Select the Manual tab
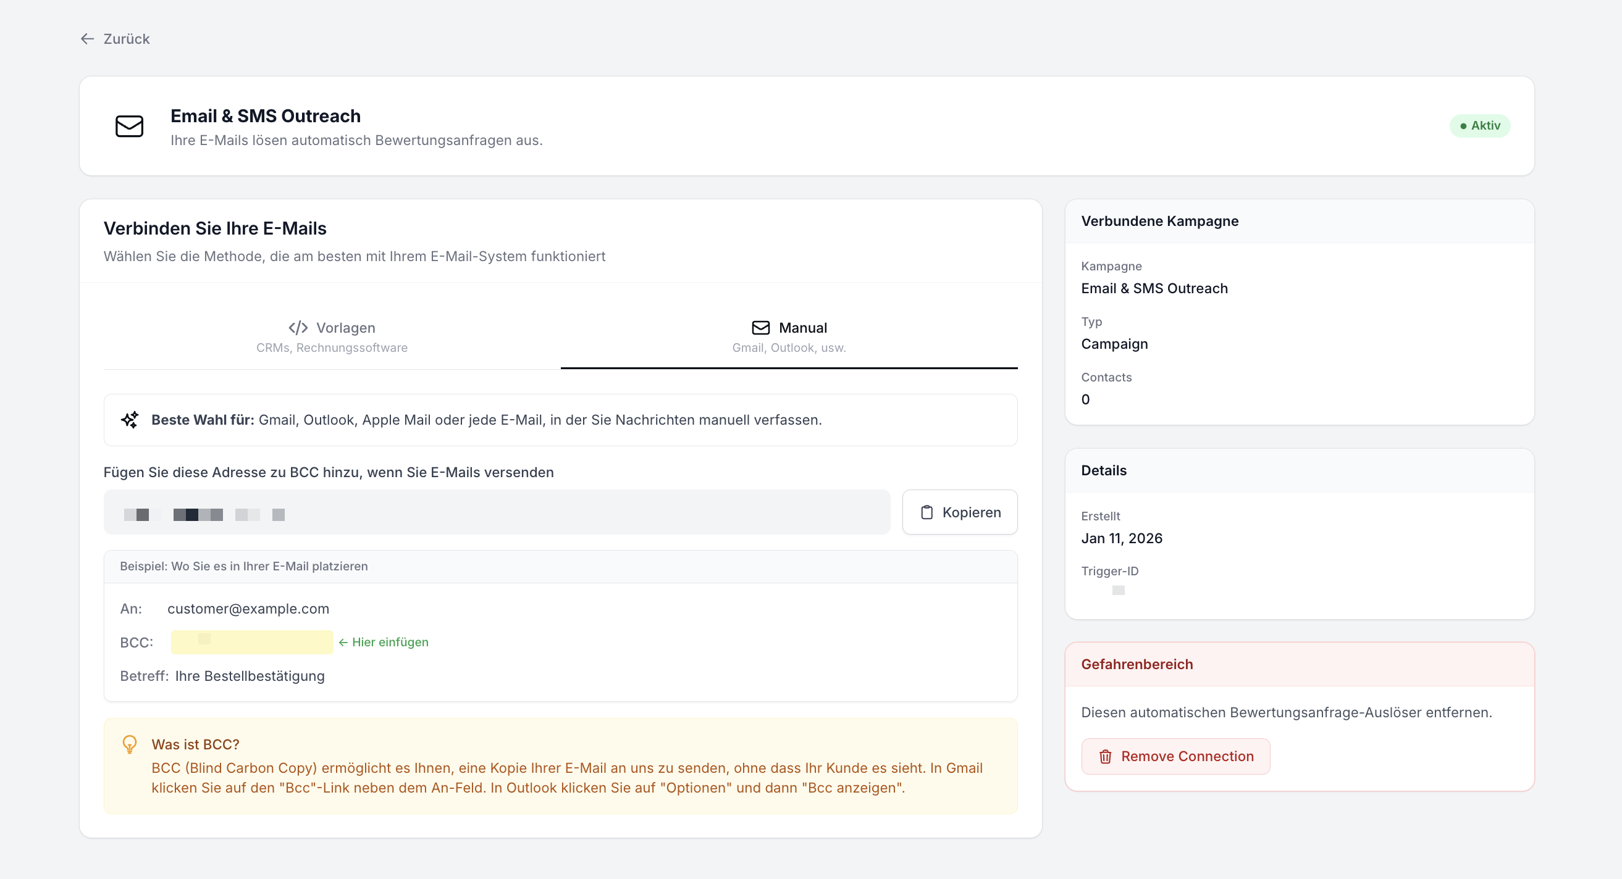 (x=789, y=336)
